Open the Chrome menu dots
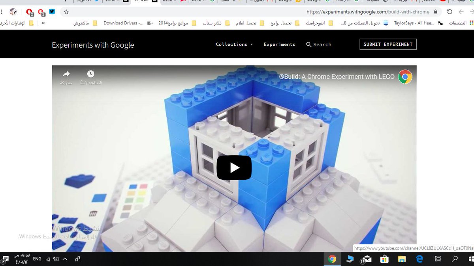 point(2,12)
